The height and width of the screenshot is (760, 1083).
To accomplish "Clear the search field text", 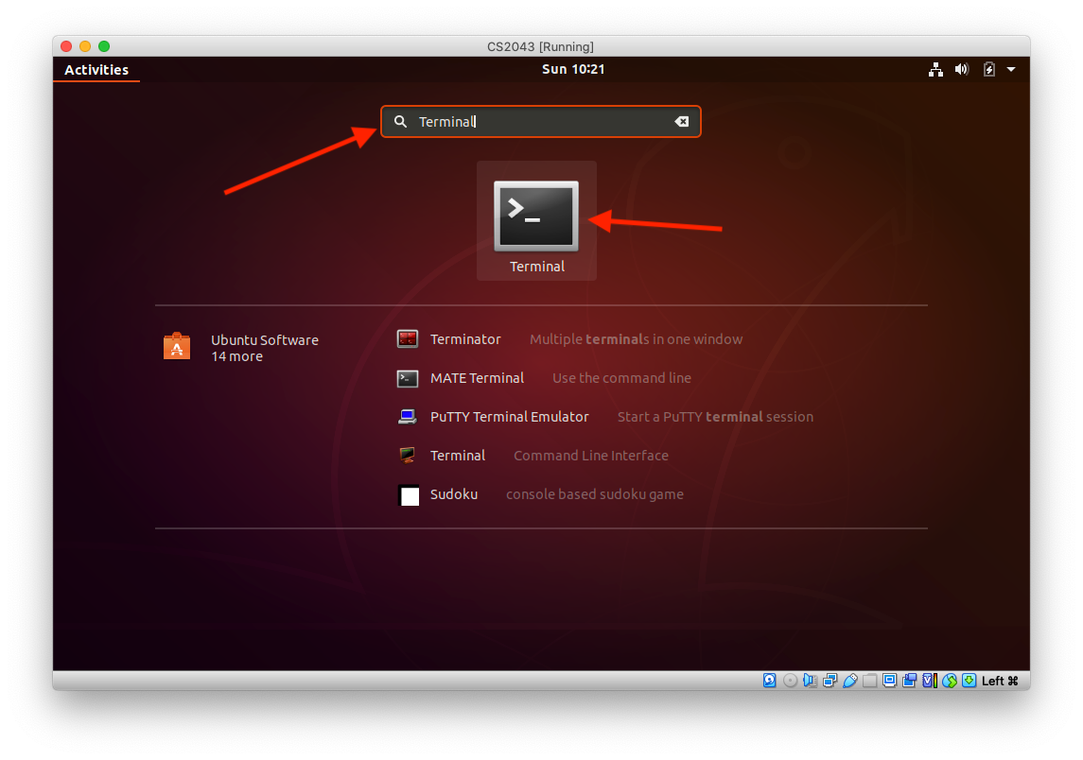I will coord(681,122).
